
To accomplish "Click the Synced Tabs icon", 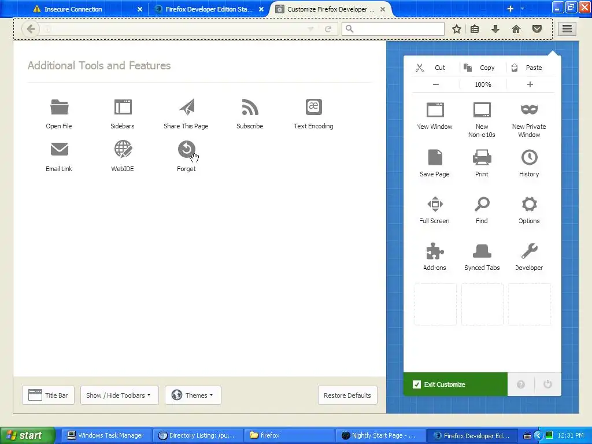I will click(x=482, y=251).
